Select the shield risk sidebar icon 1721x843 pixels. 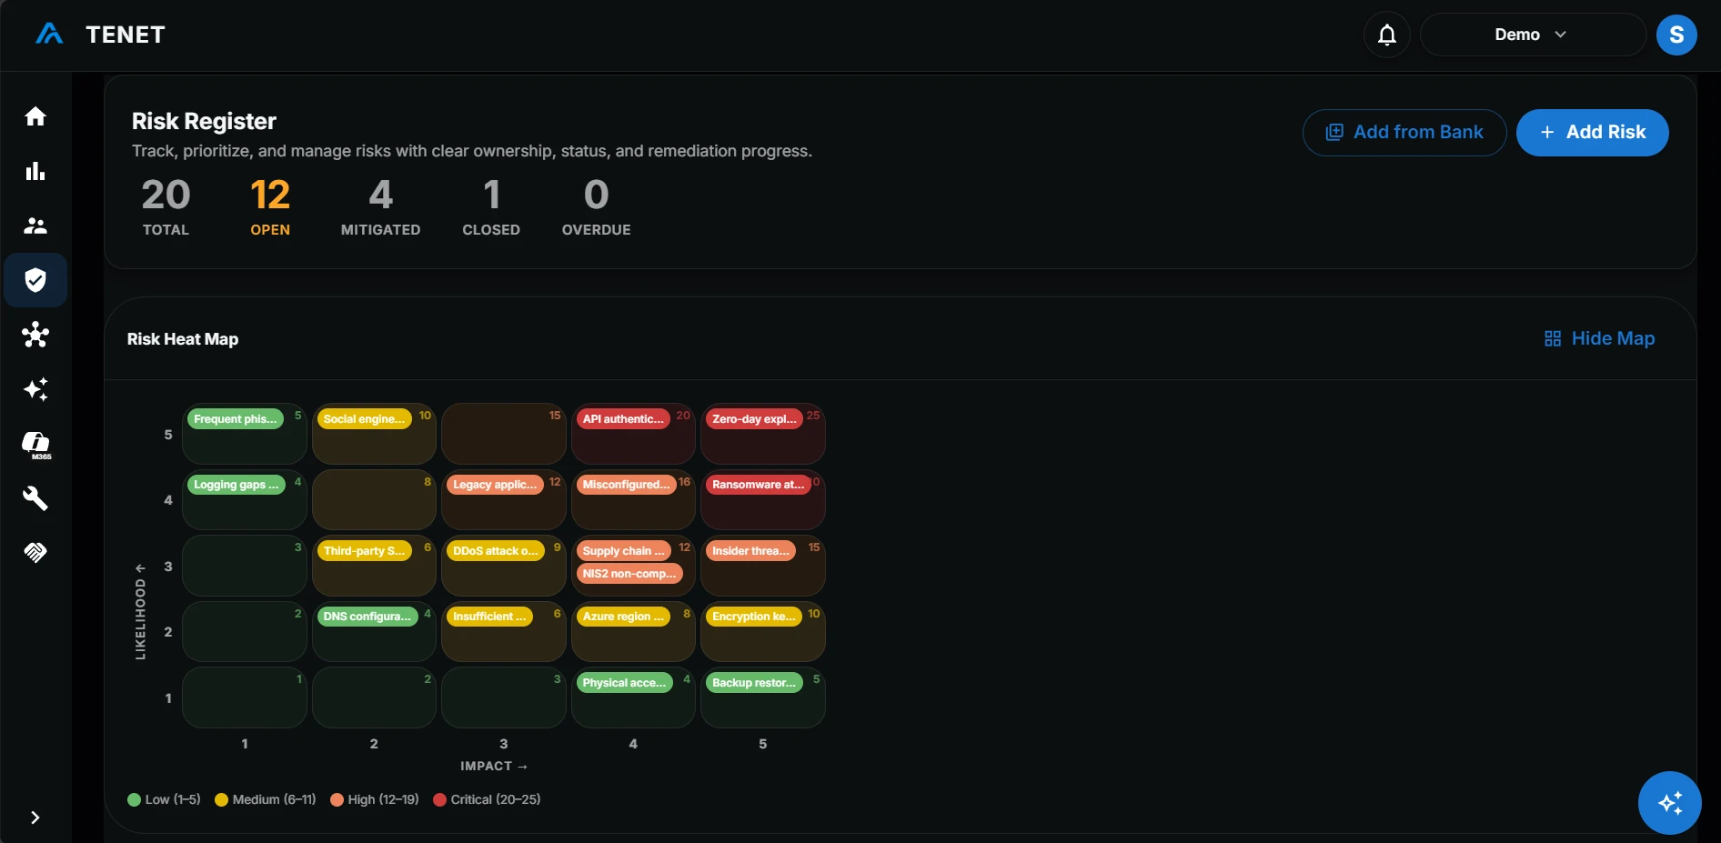tap(35, 280)
